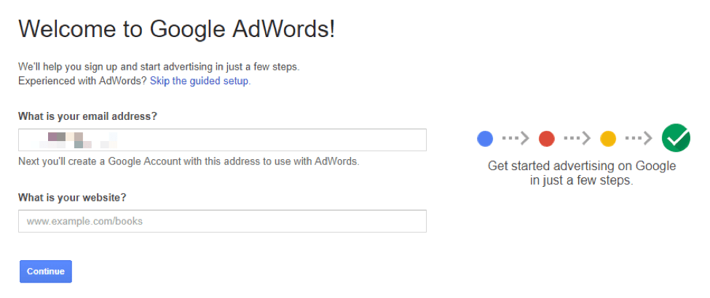Click the "What is your email address?" label
Image resolution: width=710 pixels, height=298 pixels.
87,116
